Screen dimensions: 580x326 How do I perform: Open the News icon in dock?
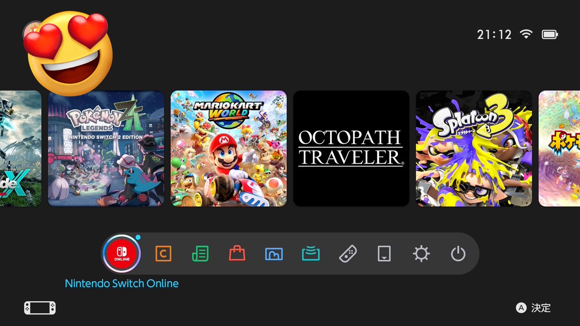click(200, 254)
